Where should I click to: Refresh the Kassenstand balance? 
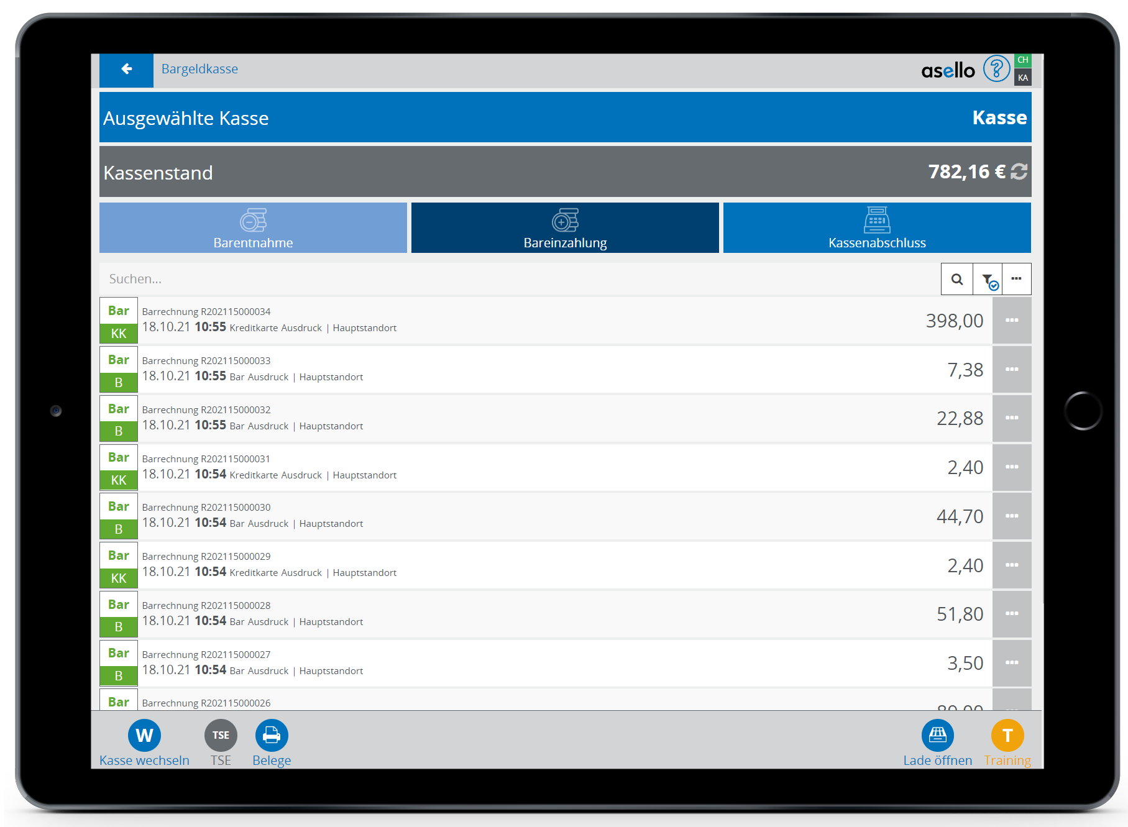[x=1019, y=171]
